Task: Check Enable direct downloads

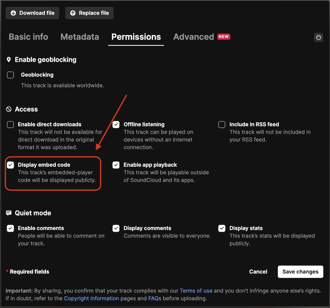Action: (10, 125)
